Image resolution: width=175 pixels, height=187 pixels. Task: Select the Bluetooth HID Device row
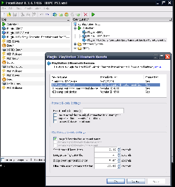tap(106, 81)
